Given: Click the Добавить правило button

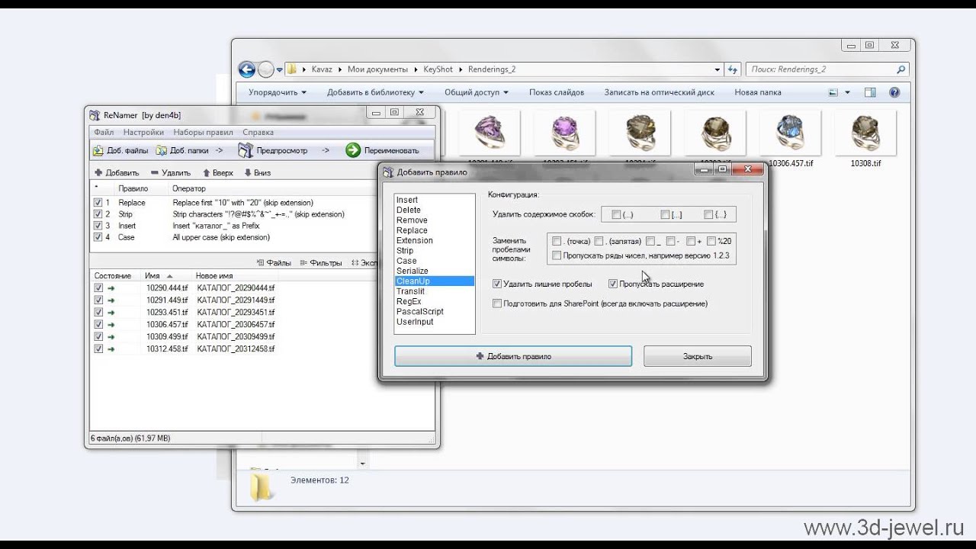Looking at the screenshot, I should (513, 356).
